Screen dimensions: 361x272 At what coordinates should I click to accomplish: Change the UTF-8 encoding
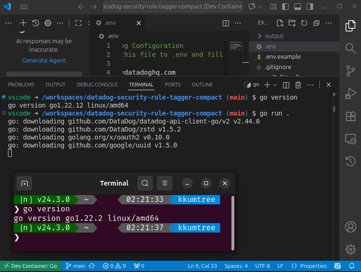click(262, 266)
